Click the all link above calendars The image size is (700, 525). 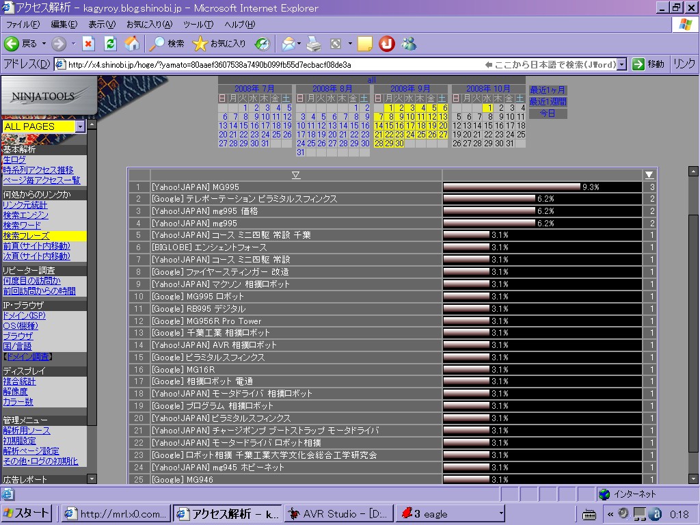(x=371, y=80)
